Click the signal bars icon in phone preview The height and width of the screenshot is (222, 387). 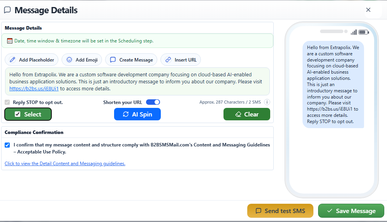pyautogui.click(x=354, y=32)
